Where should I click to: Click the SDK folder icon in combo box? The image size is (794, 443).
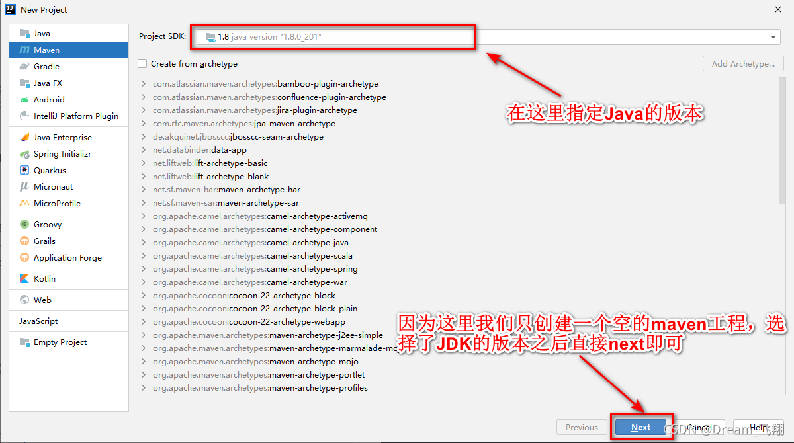(x=210, y=37)
